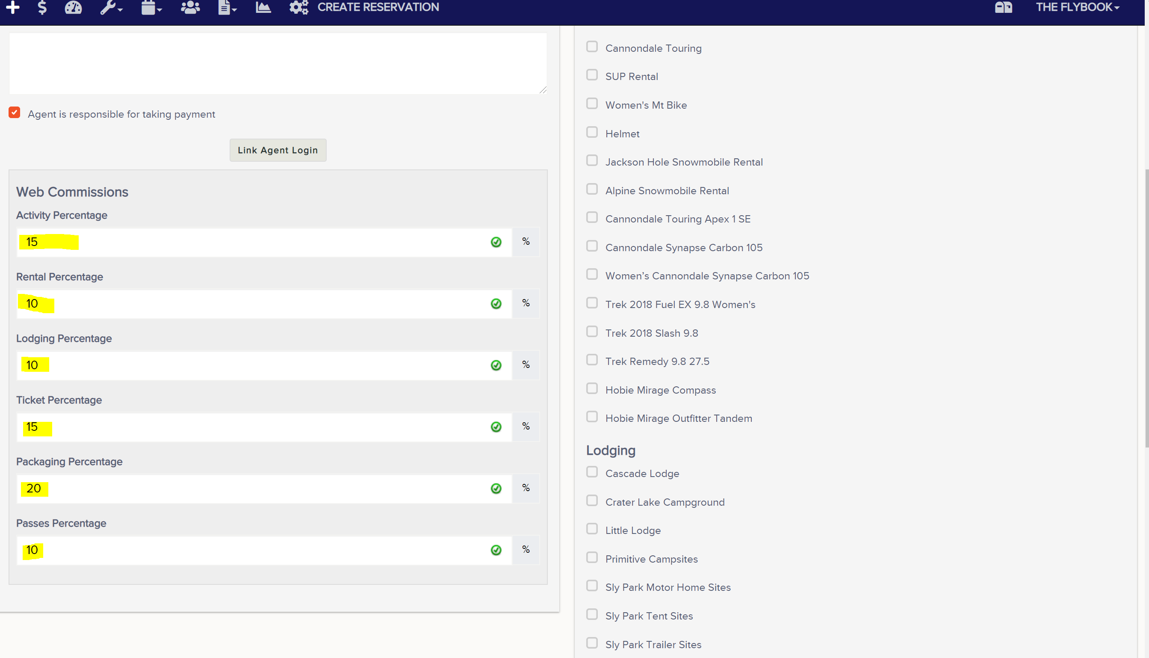The height and width of the screenshot is (658, 1149).
Task: Click the percent addon for Lodging Percentage
Action: click(526, 365)
